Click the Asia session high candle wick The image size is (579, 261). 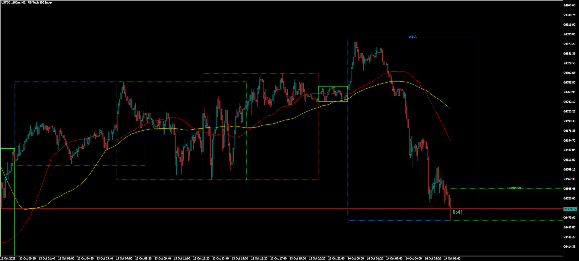pyautogui.click(x=355, y=39)
